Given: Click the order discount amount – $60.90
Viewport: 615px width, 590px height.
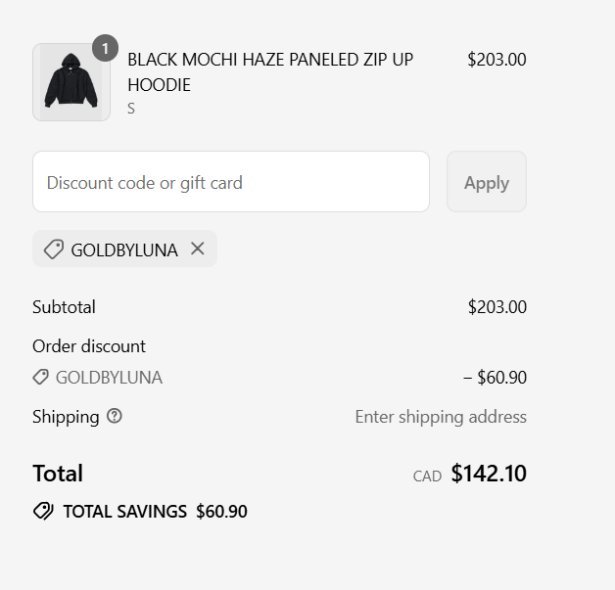Looking at the screenshot, I should coord(495,378).
